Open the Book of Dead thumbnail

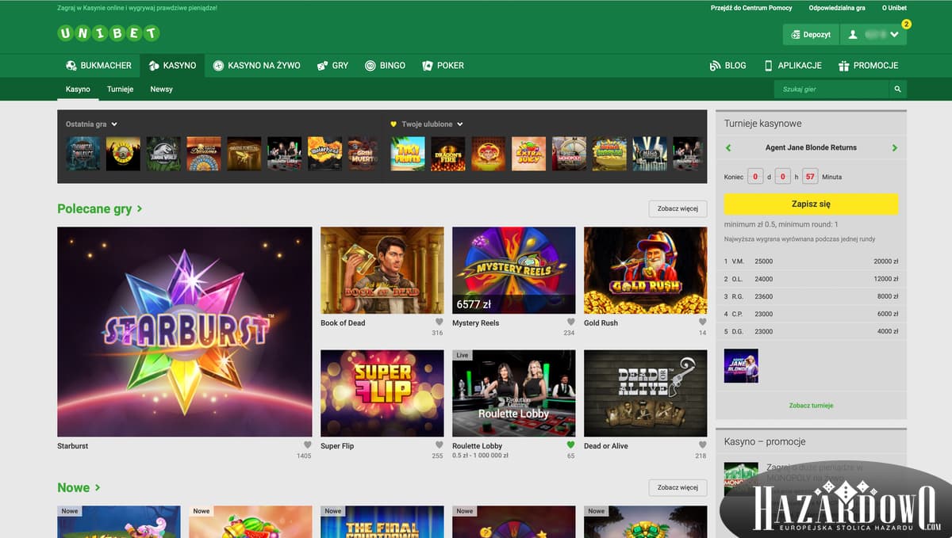pyautogui.click(x=382, y=270)
